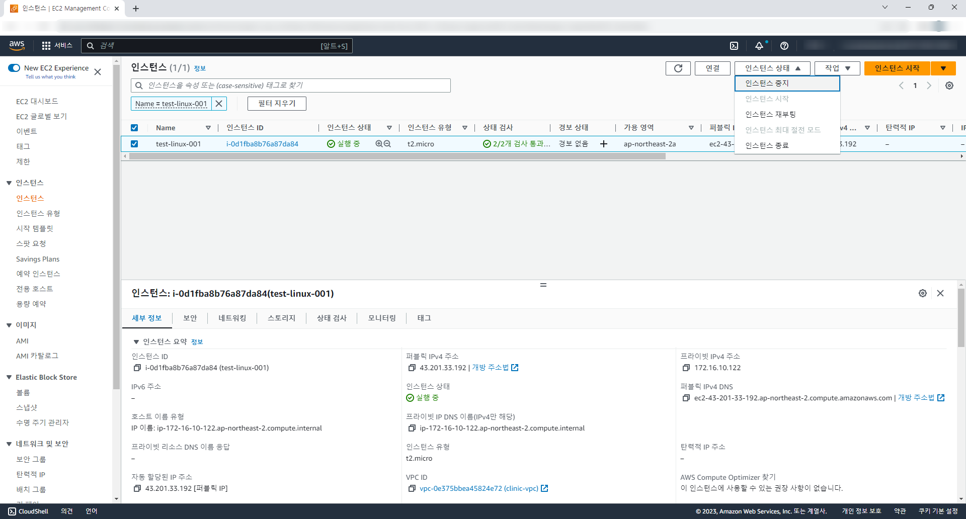Focus the top AWS search box
The height and width of the screenshot is (519, 966).
(216, 46)
